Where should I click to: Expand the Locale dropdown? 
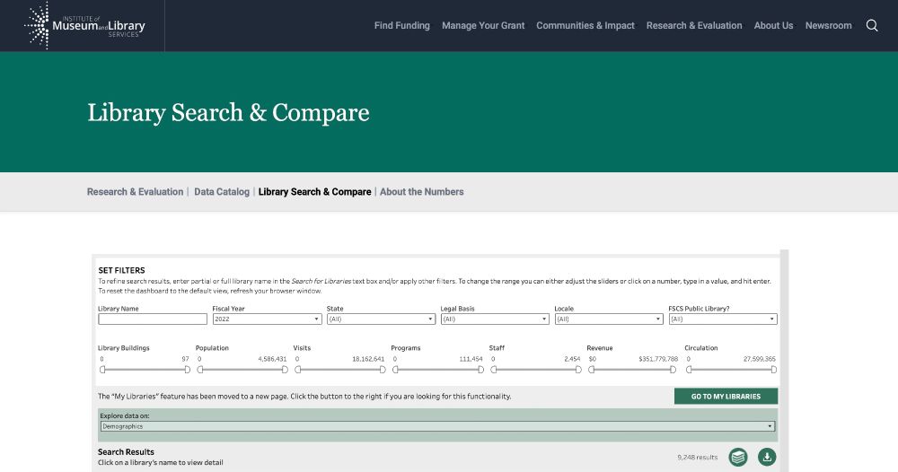609,319
